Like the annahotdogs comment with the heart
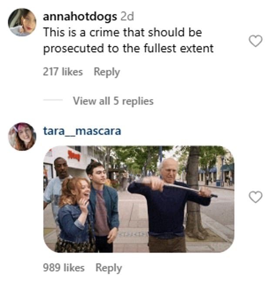The width and height of the screenshot is (276, 282). pyautogui.click(x=256, y=41)
